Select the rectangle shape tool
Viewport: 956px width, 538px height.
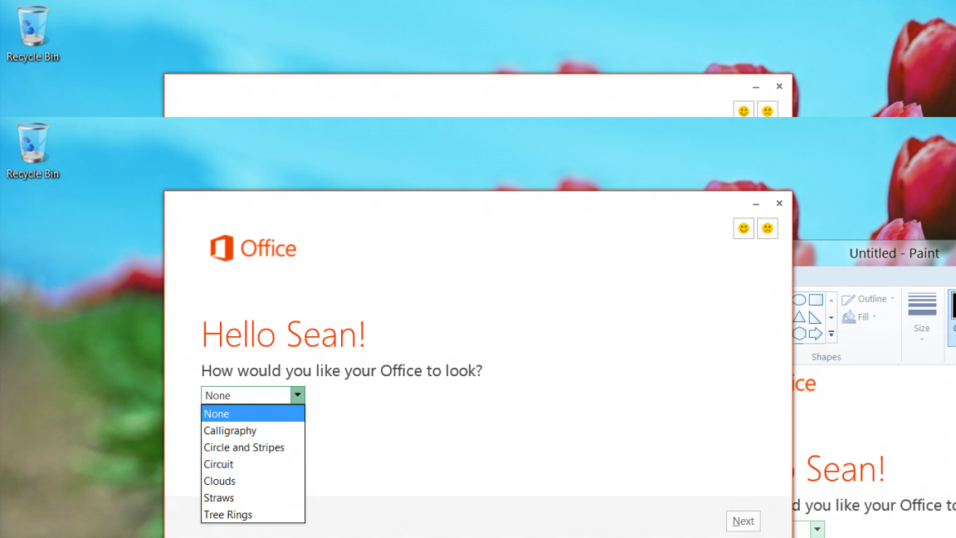[x=817, y=301]
